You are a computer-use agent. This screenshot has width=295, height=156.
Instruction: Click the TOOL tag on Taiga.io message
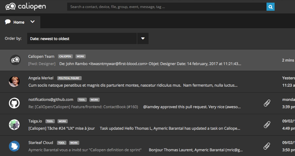(x=50, y=121)
